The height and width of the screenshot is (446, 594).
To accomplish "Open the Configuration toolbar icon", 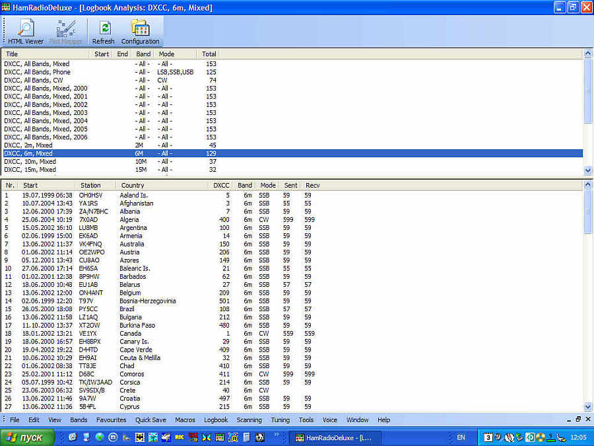I will point(140,32).
